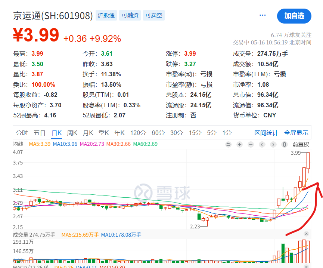The image size is (323, 268).
Task: Select the 月K chart tab
Action: 88,133
